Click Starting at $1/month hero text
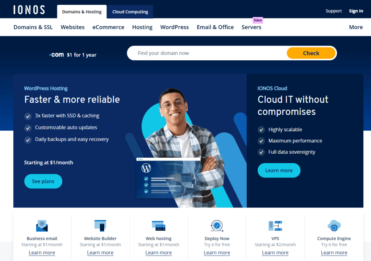Screen dimensions: 371x261 pyautogui.click(x=49, y=163)
